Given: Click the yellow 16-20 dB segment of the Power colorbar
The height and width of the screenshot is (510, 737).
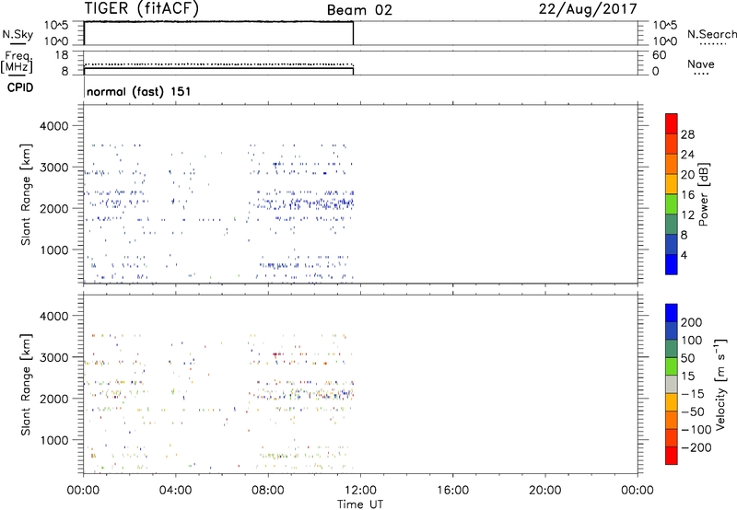Looking at the screenshot, I should click(672, 184).
